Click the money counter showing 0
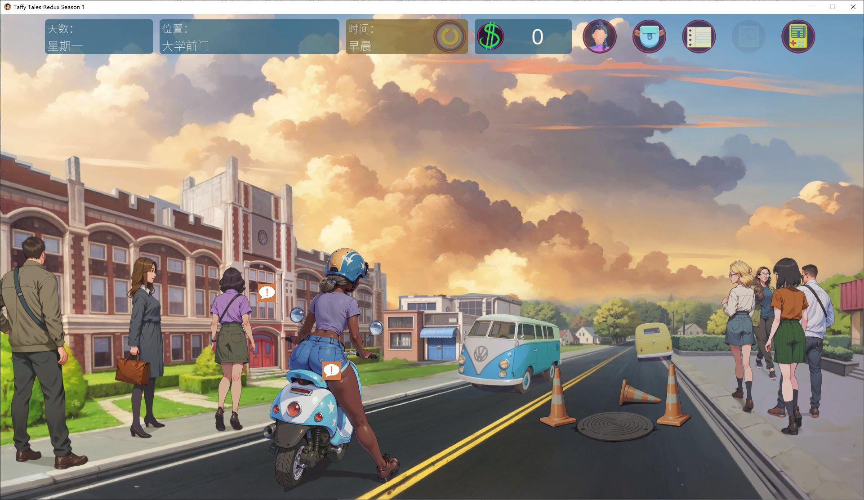The height and width of the screenshot is (500, 864). (537, 36)
